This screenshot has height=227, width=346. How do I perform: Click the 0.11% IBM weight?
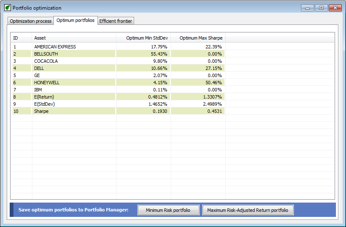tap(160, 90)
